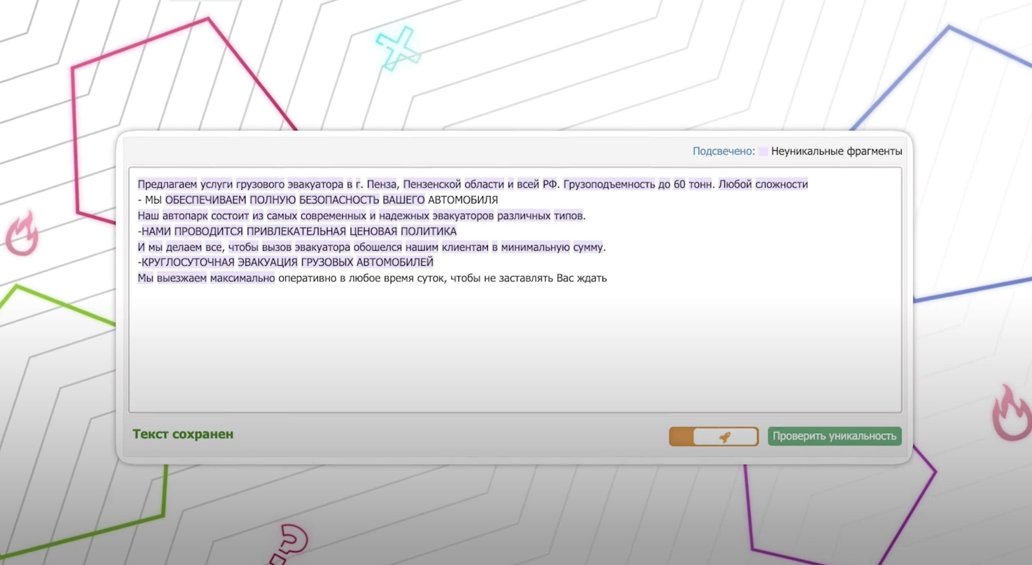Click empty area of the text box
Screen dimensions: 1032x565
coord(515,348)
